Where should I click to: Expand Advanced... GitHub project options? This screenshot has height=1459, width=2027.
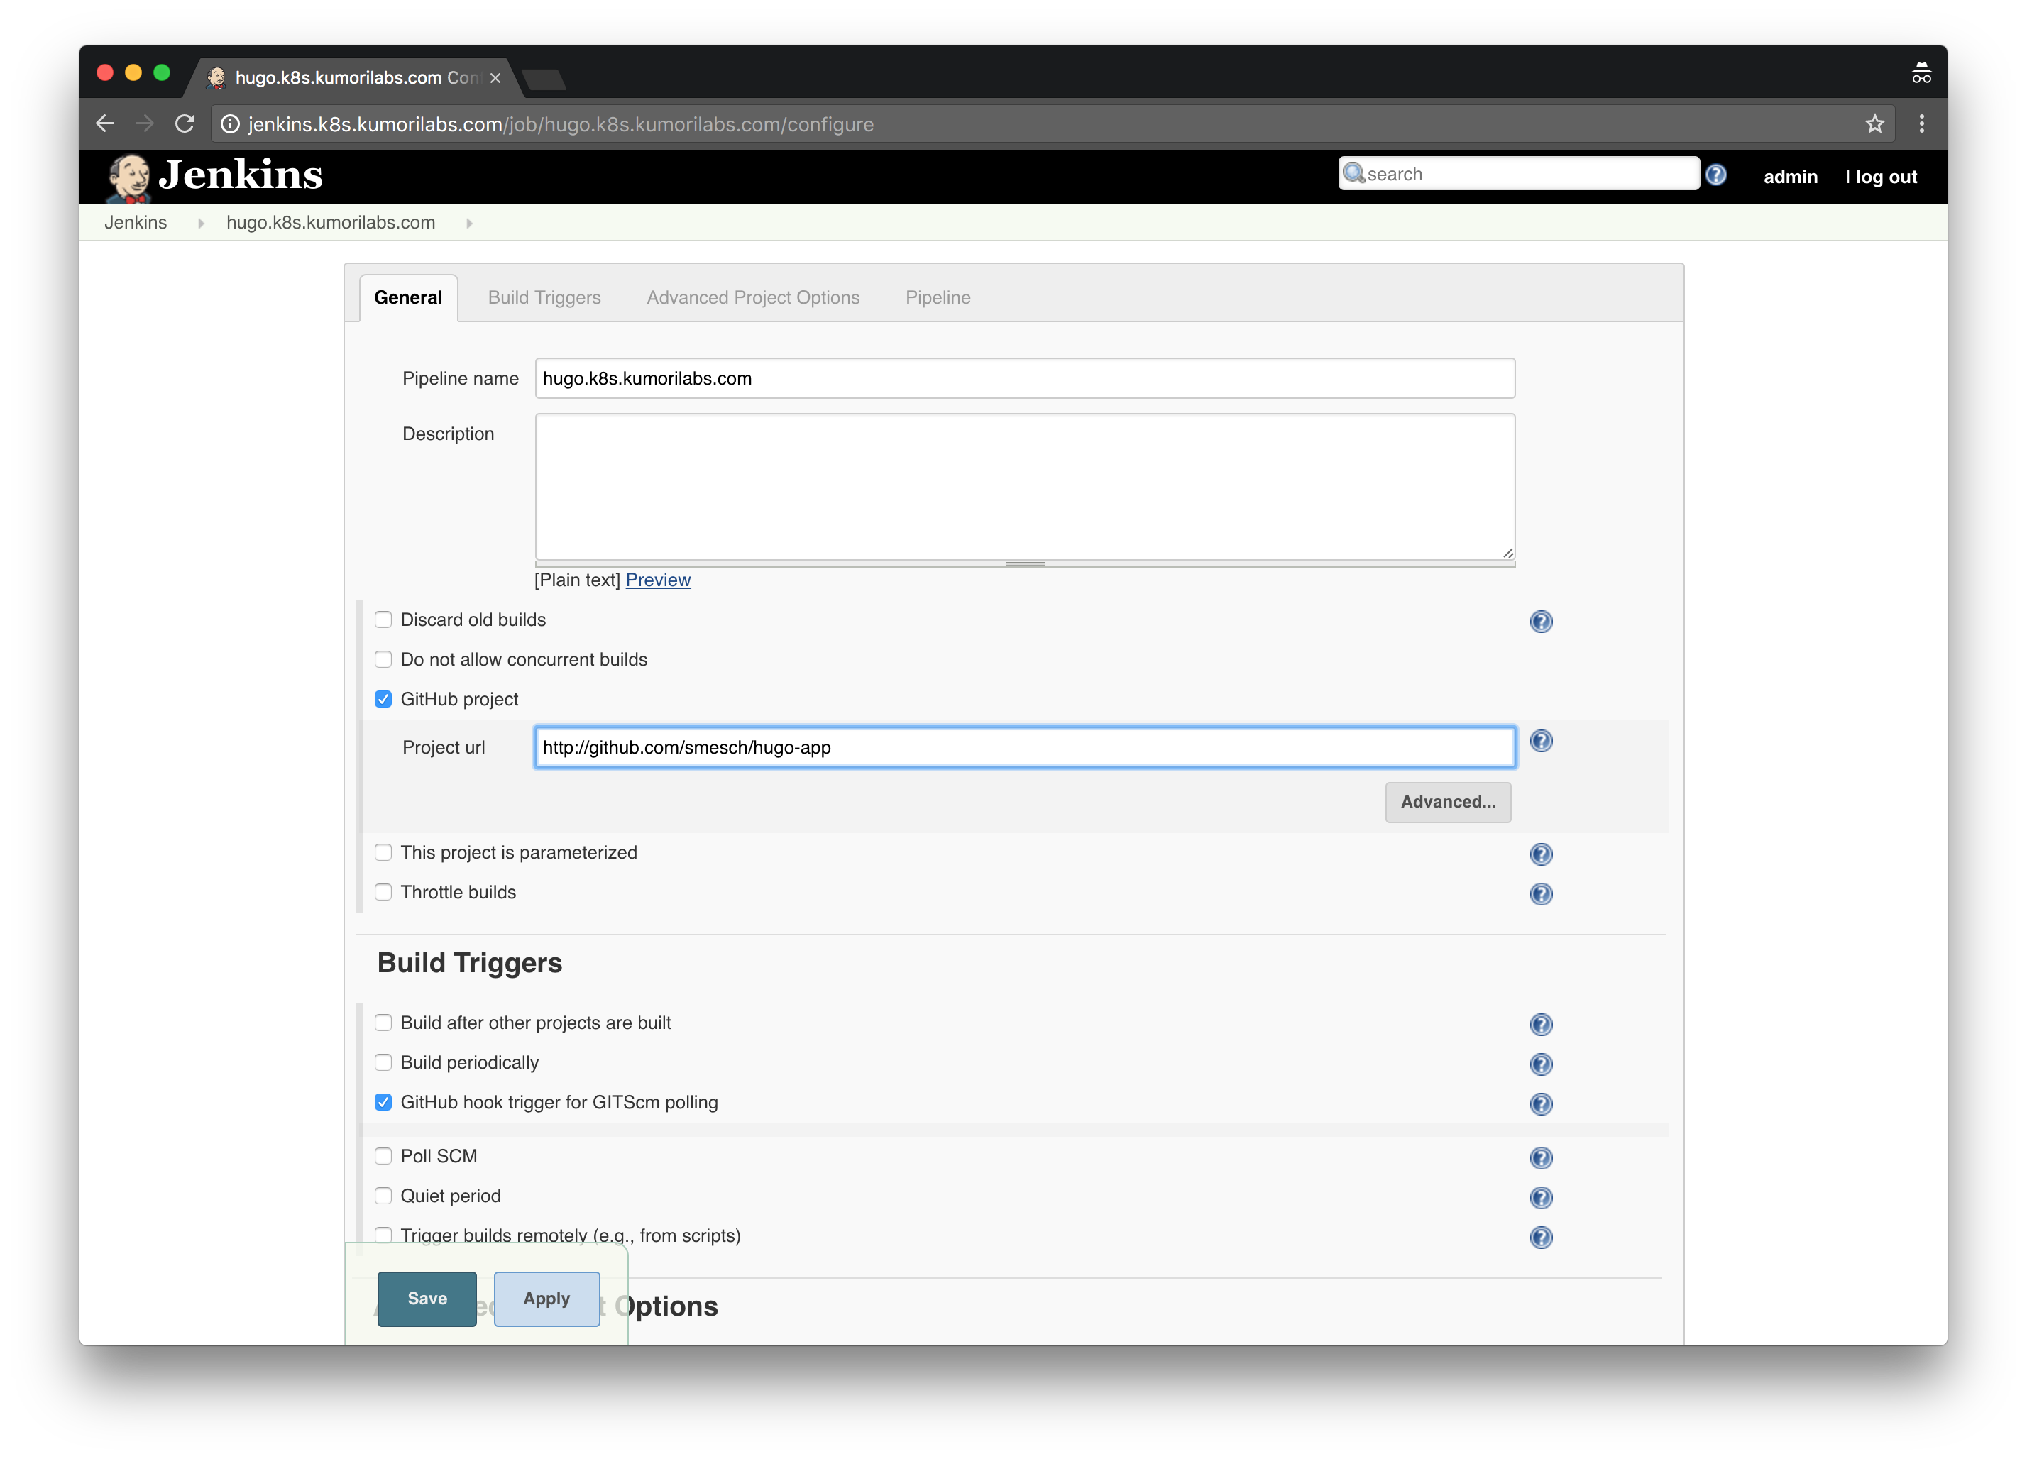tap(1448, 803)
